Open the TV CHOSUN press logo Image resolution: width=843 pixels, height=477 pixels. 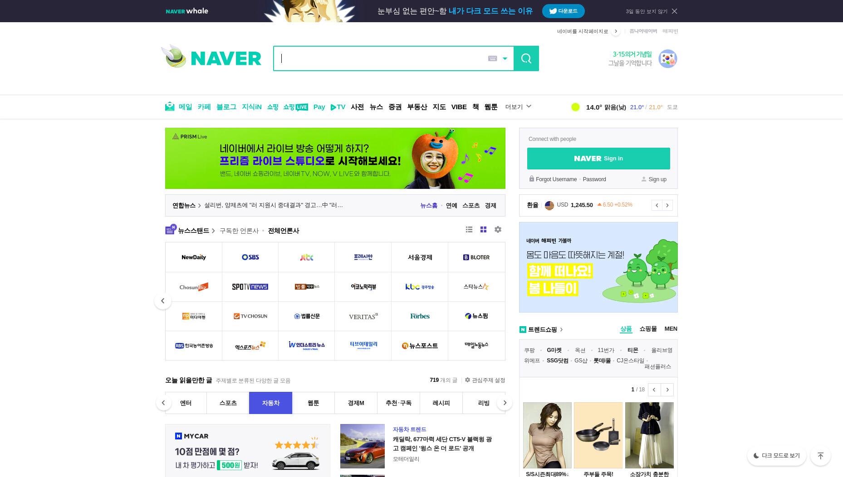(250, 316)
